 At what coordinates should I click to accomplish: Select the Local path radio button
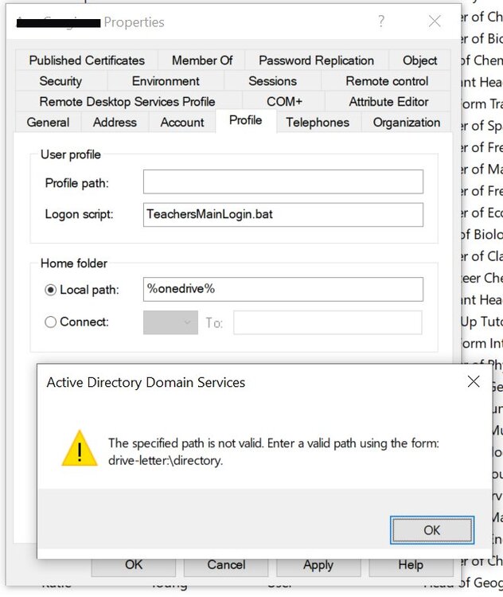click(x=50, y=290)
